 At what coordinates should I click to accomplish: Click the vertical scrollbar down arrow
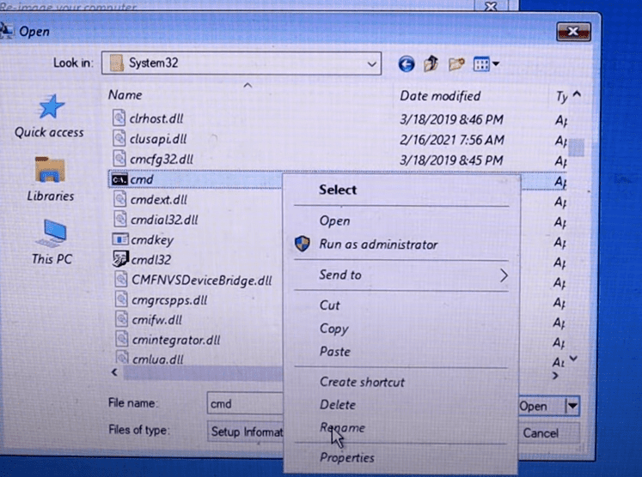(574, 359)
